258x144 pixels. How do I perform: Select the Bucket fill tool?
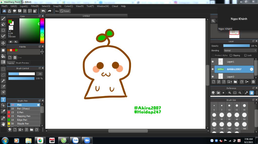coord(3,56)
